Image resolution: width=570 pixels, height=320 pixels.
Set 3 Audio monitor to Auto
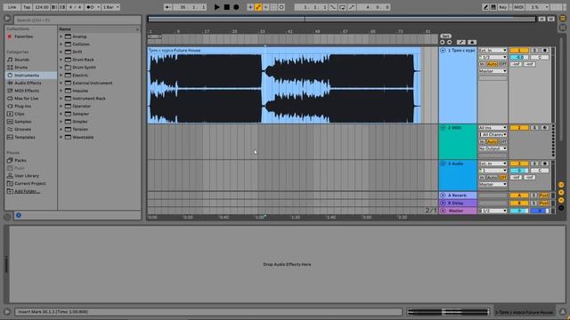pos(492,178)
